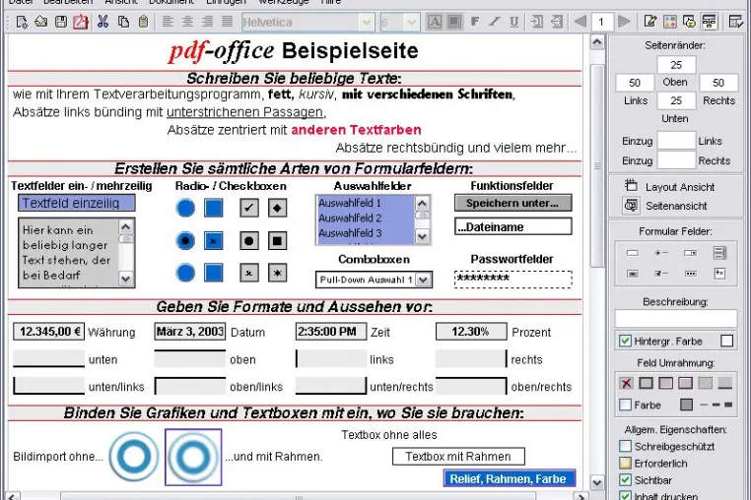Screen dimensions: 751x500
Task: Click the open file toolbar icon
Action: (41, 22)
